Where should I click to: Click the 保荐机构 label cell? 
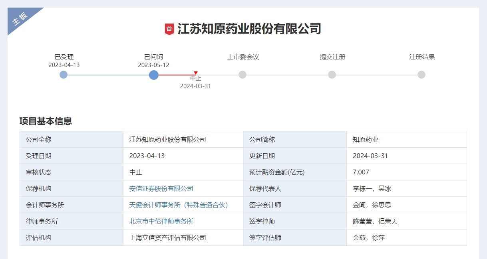tap(72, 188)
